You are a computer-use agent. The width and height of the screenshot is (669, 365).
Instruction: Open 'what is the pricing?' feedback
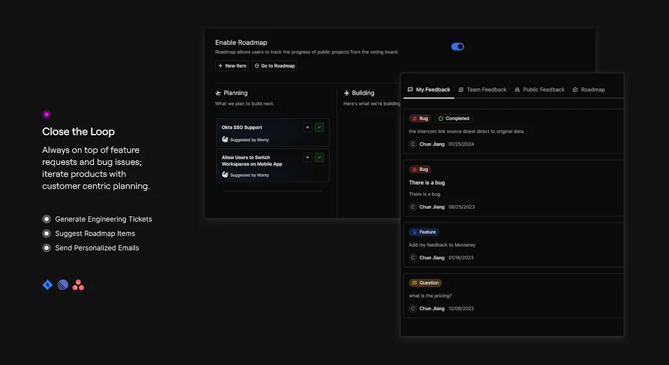(430, 296)
